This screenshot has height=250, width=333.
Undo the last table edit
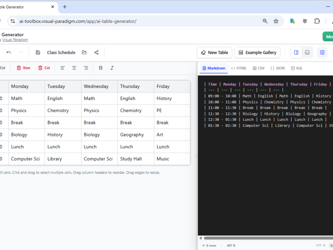tap(9, 52)
